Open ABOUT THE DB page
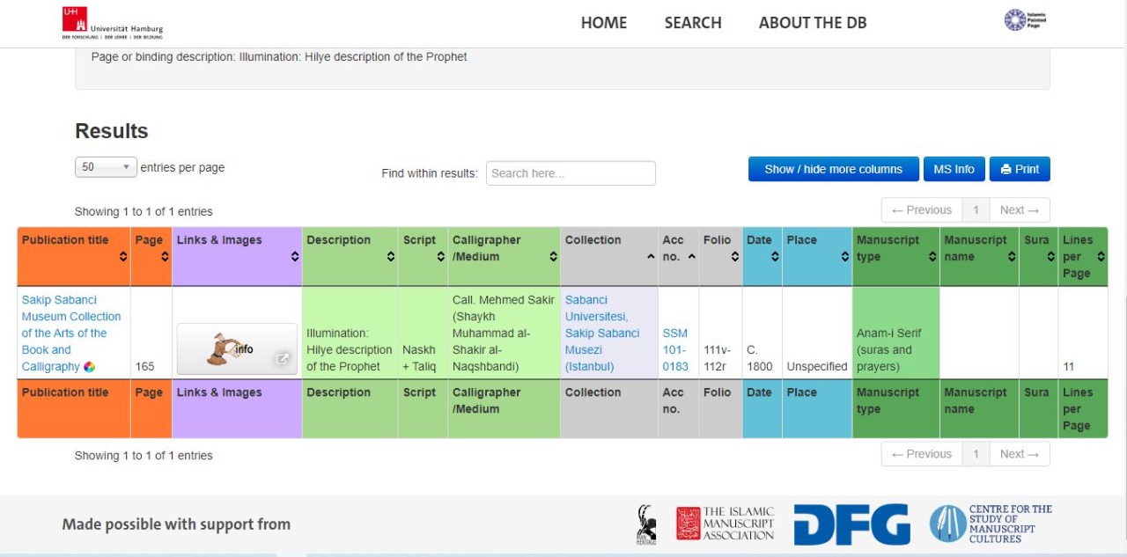 click(813, 23)
